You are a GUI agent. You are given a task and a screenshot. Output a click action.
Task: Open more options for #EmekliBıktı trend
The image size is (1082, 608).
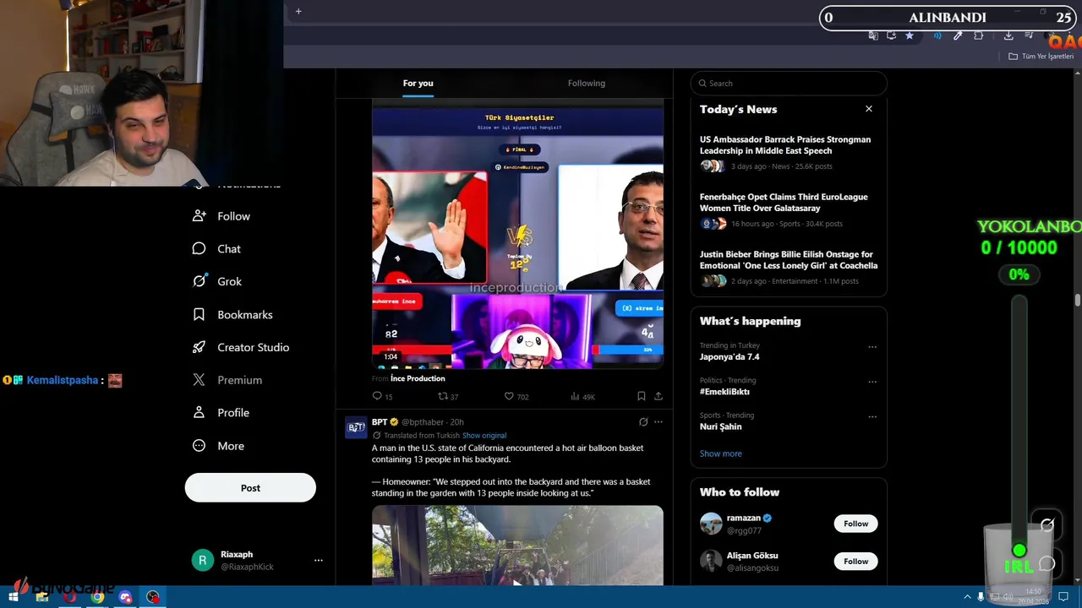coord(872,382)
